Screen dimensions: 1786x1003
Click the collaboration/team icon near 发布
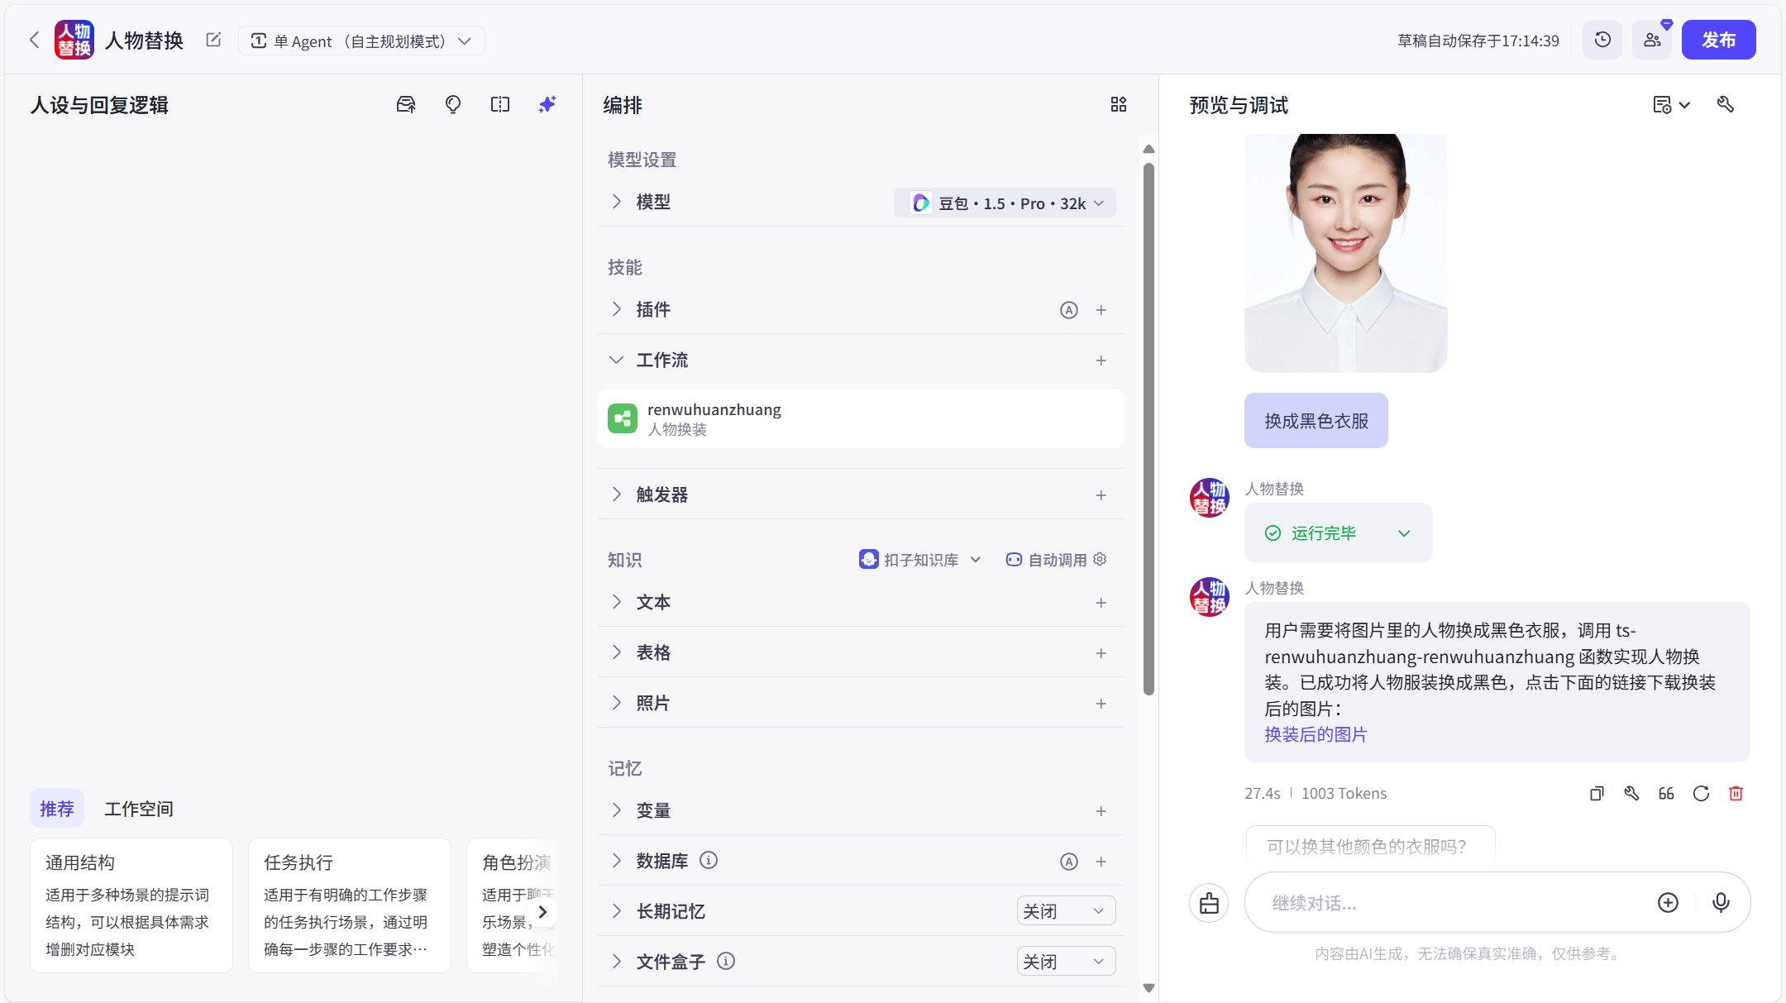tap(1651, 39)
